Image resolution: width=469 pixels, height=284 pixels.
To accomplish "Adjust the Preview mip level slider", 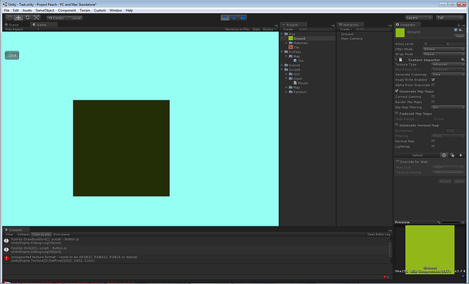I will pyautogui.click(x=451, y=222).
